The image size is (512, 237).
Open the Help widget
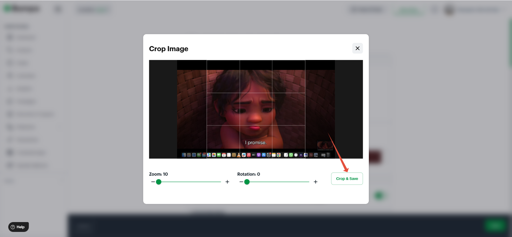18,227
